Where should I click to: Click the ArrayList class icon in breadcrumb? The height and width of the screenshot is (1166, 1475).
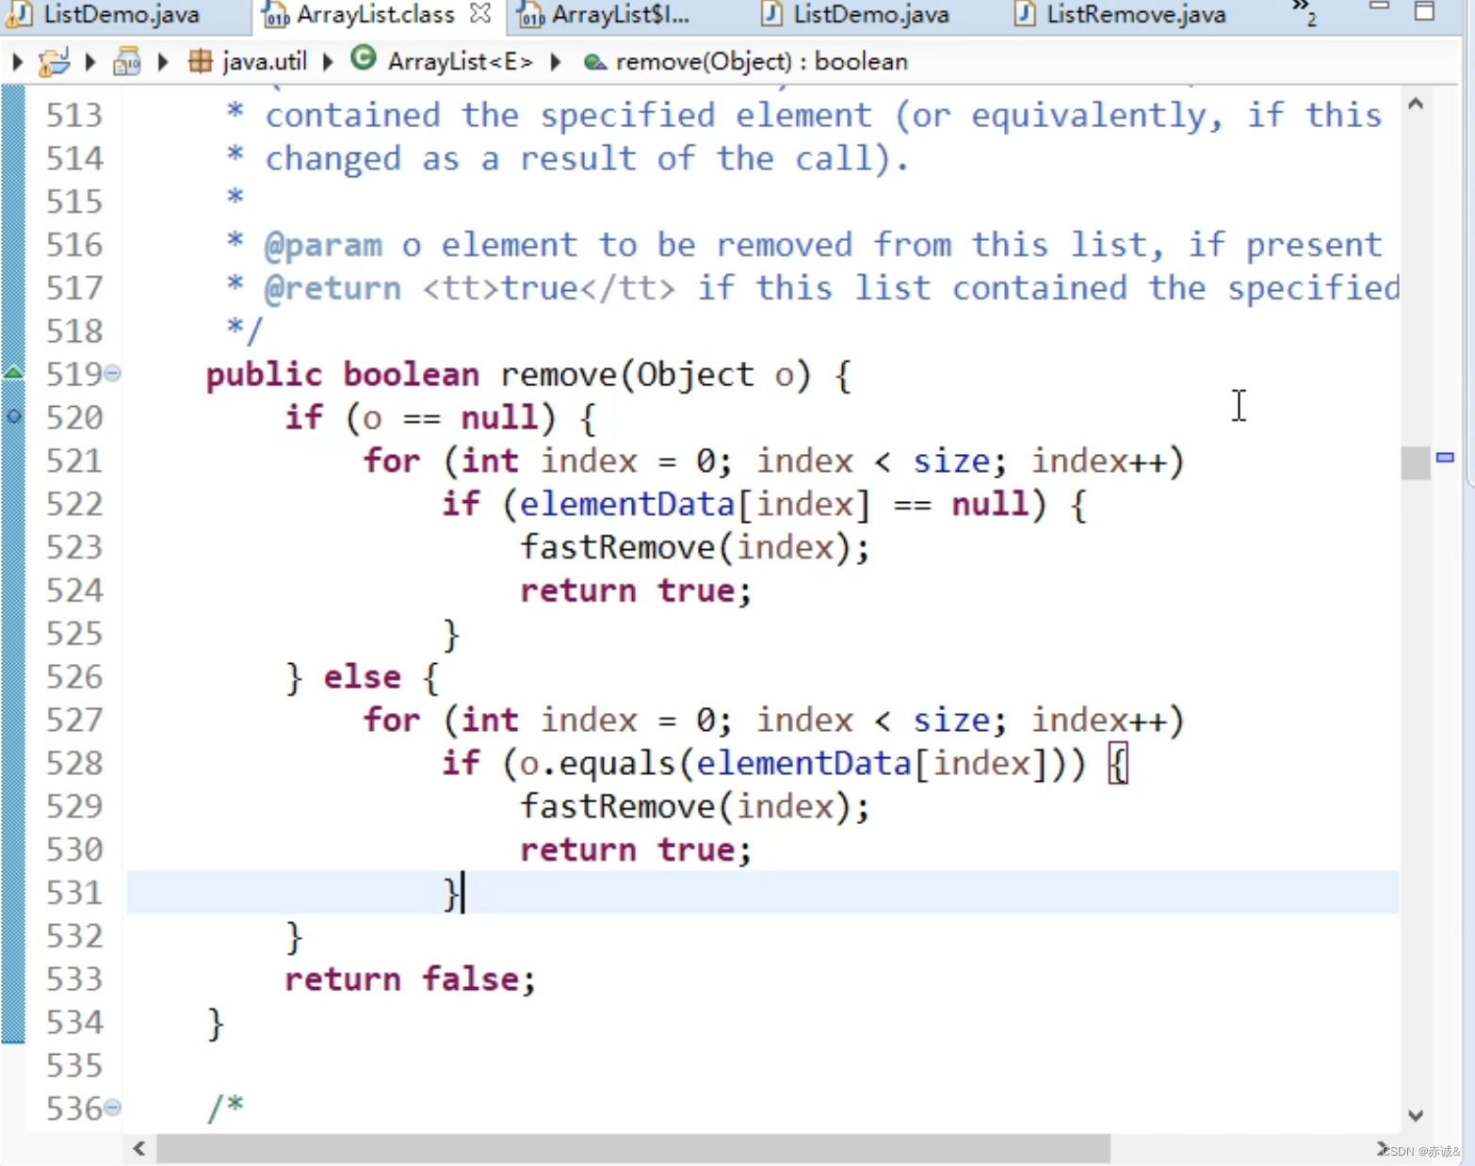coord(363,59)
